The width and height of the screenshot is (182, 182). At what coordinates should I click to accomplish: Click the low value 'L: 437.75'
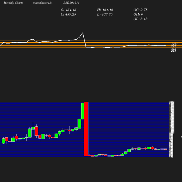coord(105,14)
